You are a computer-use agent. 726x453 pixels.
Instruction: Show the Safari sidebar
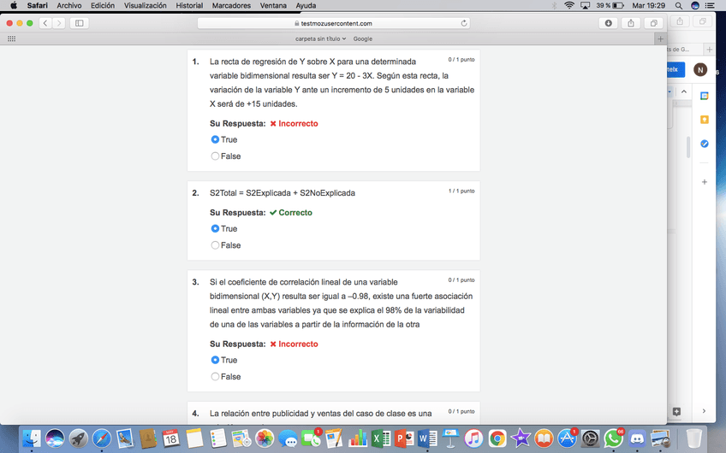point(79,23)
